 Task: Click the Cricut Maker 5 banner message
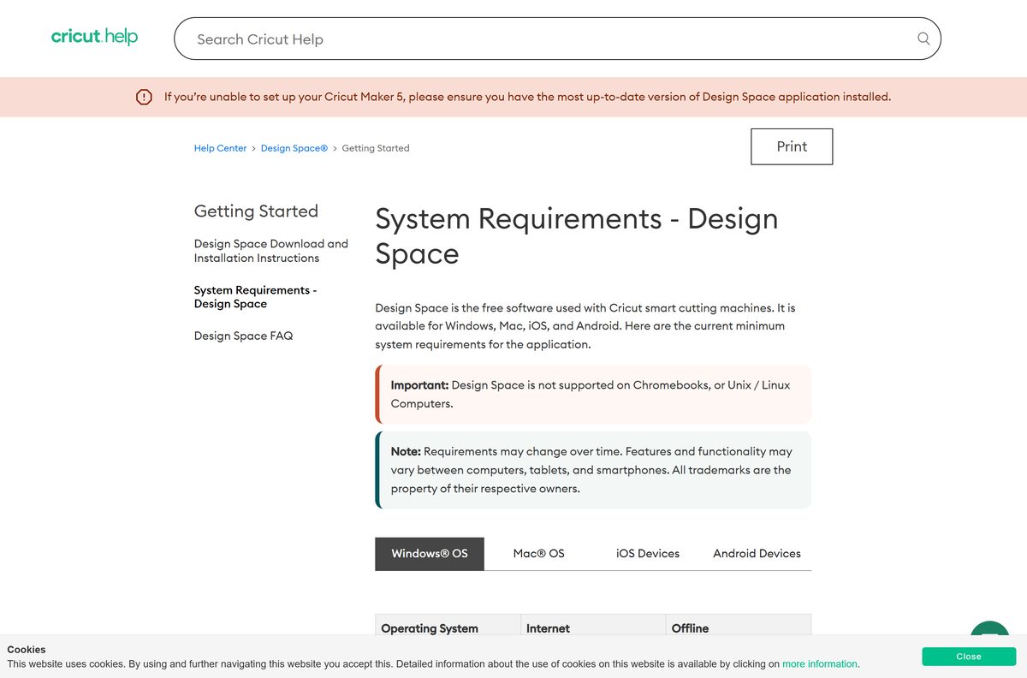click(527, 97)
